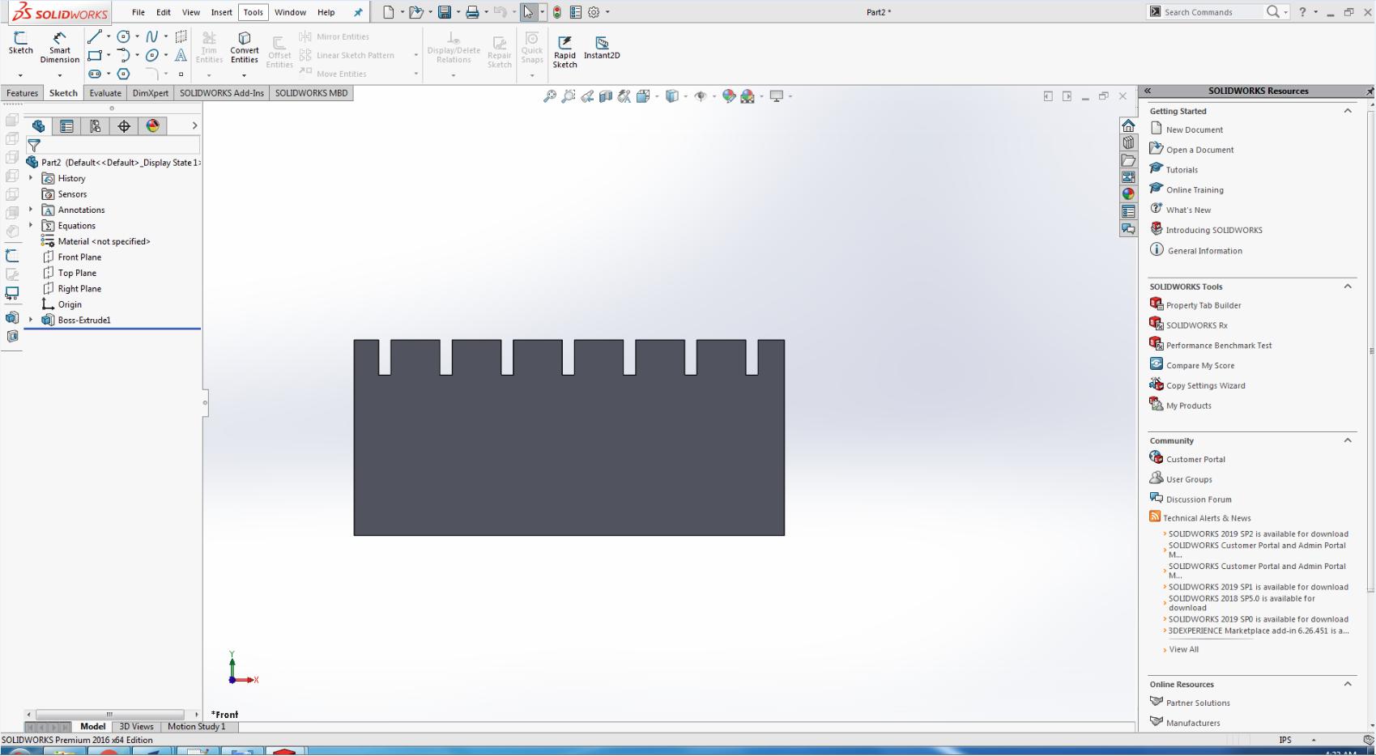The image size is (1376, 756).
Task: Launch Performance Benchmark Test
Action: (x=1219, y=346)
